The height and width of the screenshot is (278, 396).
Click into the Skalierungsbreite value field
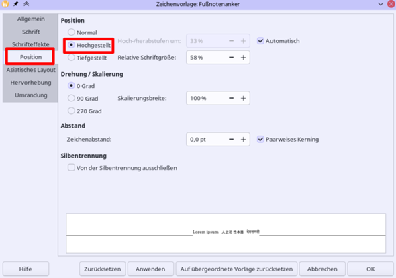tap(206, 98)
